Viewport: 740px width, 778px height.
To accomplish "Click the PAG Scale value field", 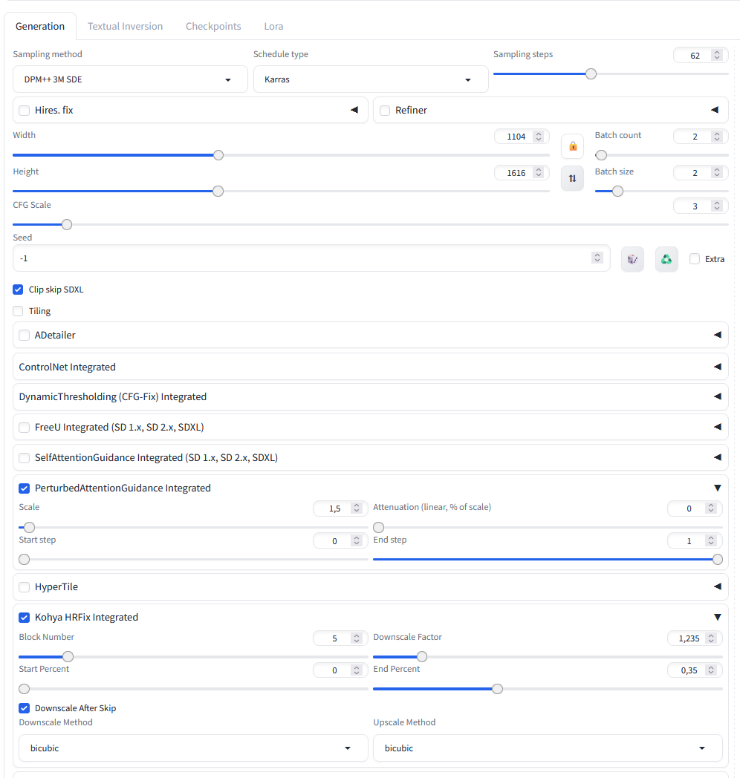I will [x=340, y=509].
